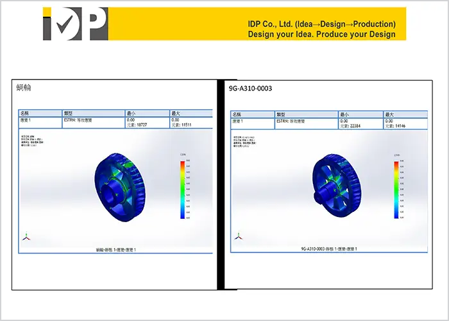Viewport: 449px width, 321px height.
Task: Select the ESTRN type cell in right table
Action: (x=294, y=121)
